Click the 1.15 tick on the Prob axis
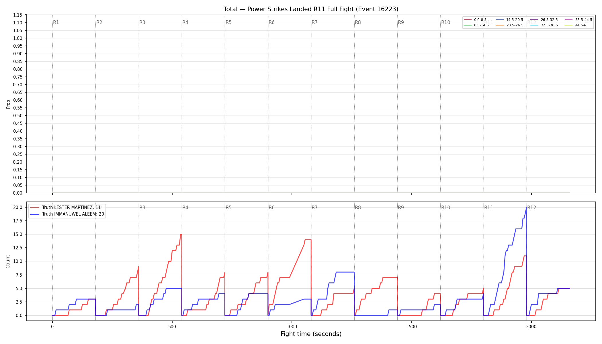 click(x=18, y=15)
